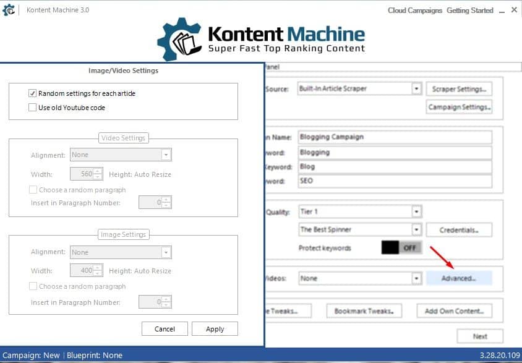The width and height of the screenshot is (522, 363).
Task: Focus the Blogging Campaign name field
Action: (395, 137)
